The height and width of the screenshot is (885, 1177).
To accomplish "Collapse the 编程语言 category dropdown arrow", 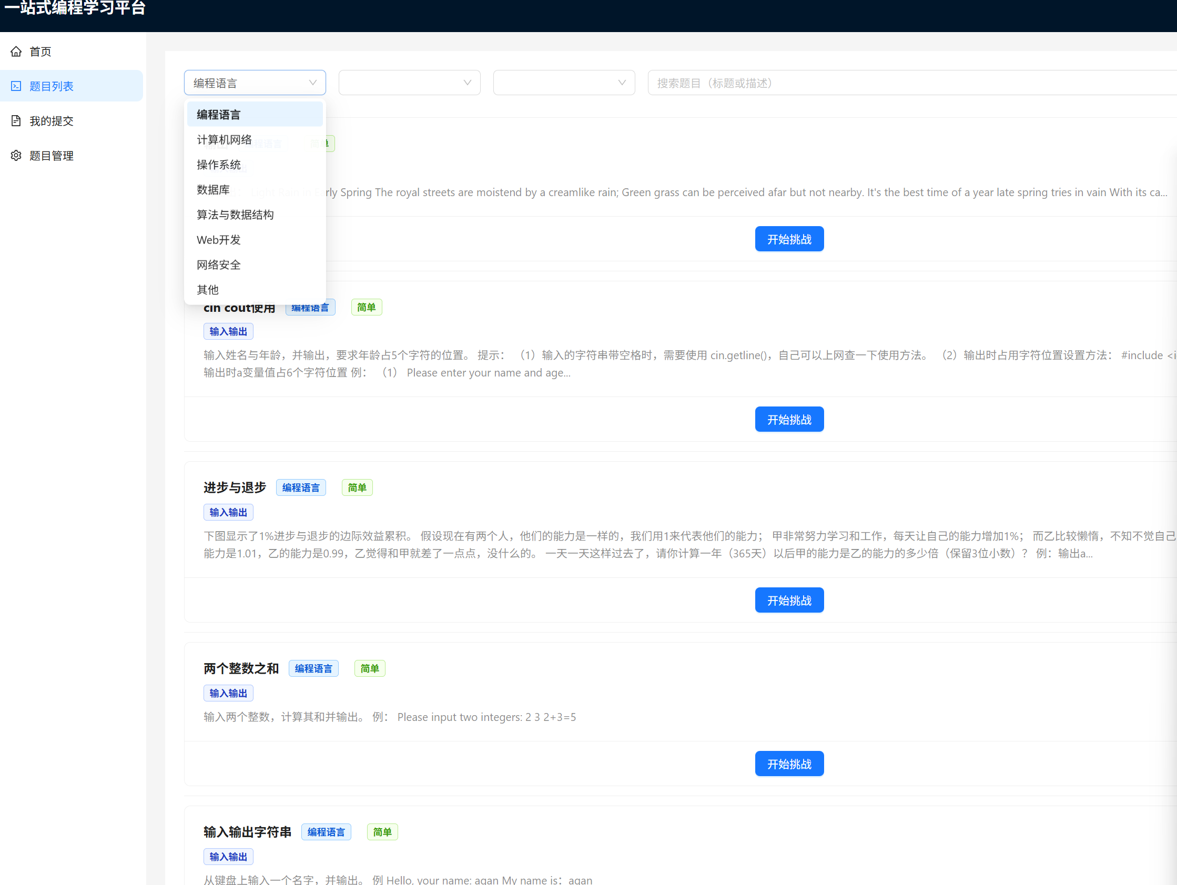I will tap(312, 83).
